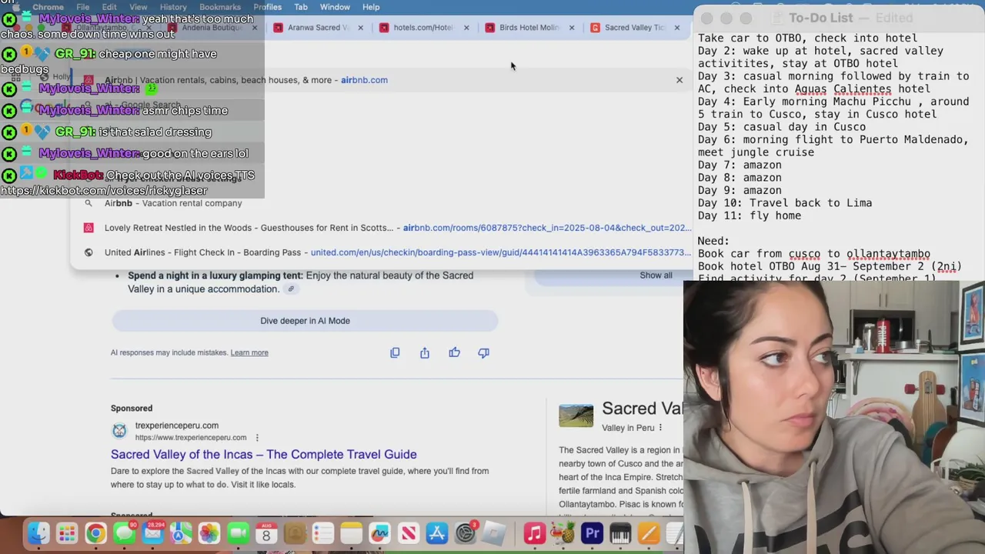The image size is (985, 554).
Task: Open more options beside Valley in Peru
Action: (x=660, y=428)
